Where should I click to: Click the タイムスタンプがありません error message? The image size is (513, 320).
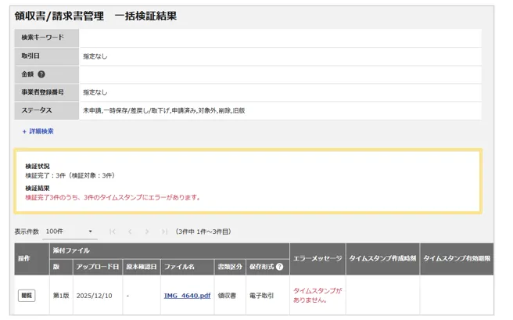[317, 295]
